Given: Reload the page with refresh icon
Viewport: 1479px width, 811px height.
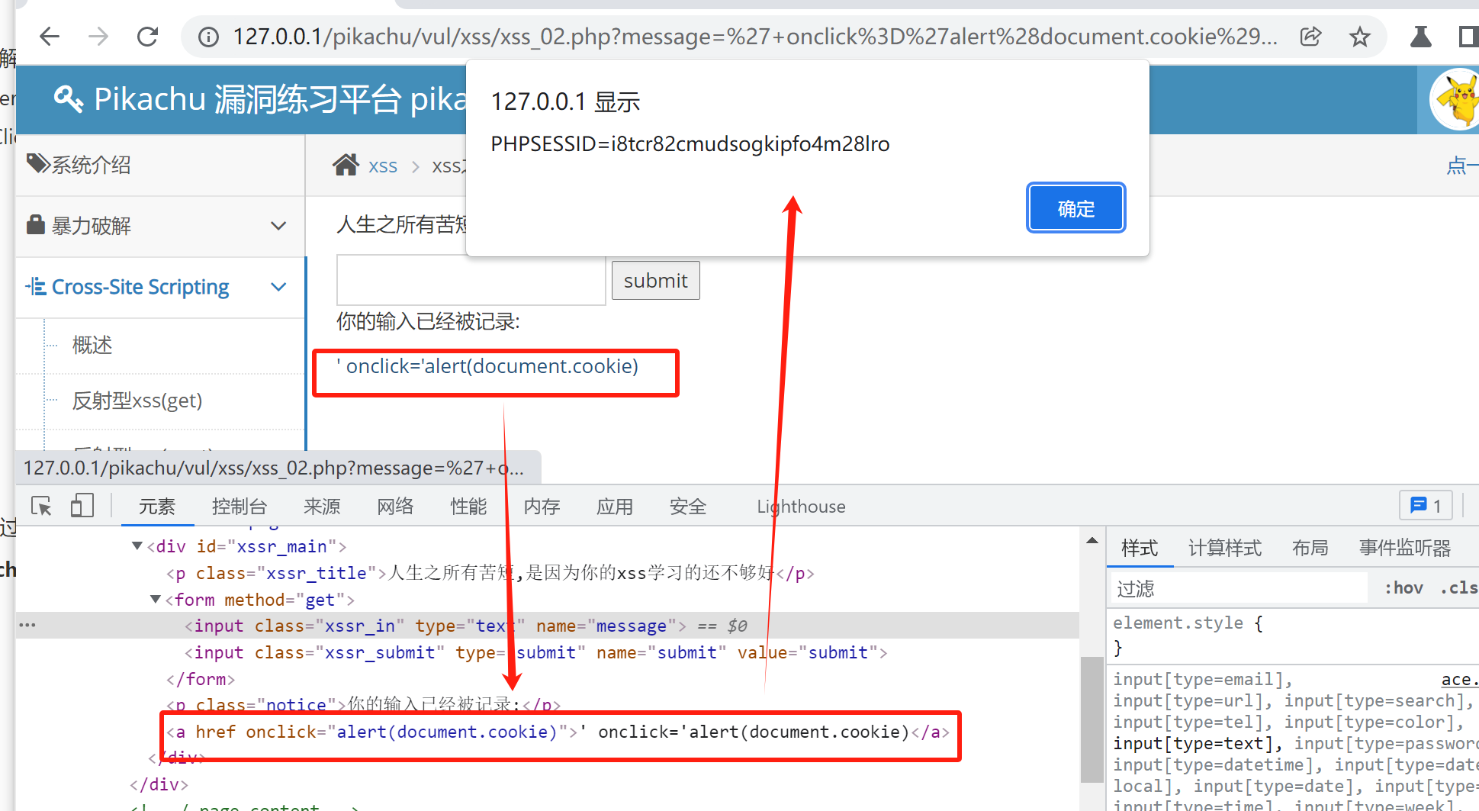Looking at the screenshot, I should click(147, 37).
